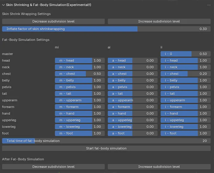Click the m - belly slider

(x=80, y=80)
